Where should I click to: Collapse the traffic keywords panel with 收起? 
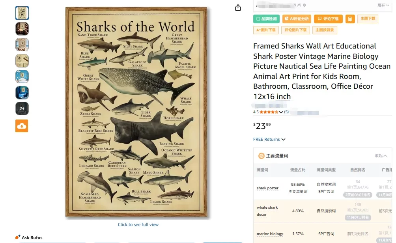[x=381, y=156]
